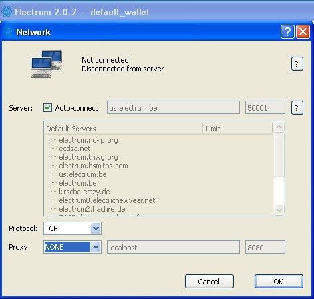This screenshot has width=314, height=299.
Task: Click the server list scrollbar thumb
Action: pos(279,155)
